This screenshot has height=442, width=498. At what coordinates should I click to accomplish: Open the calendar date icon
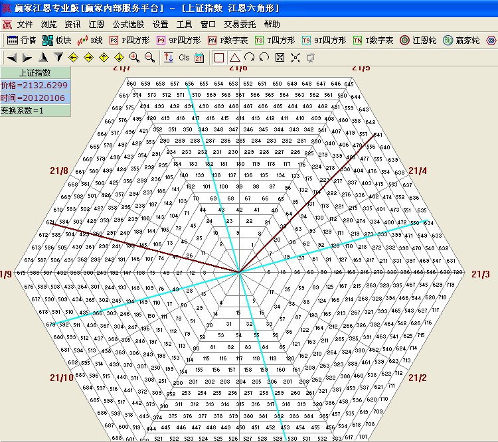[x=199, y=58]
